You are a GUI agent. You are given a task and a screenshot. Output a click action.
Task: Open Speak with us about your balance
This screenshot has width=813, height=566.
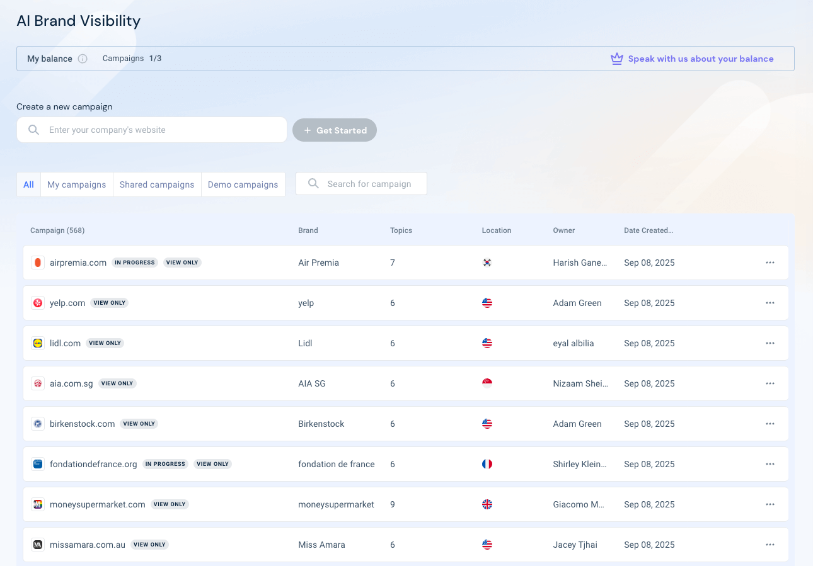(x=701, y=59)
